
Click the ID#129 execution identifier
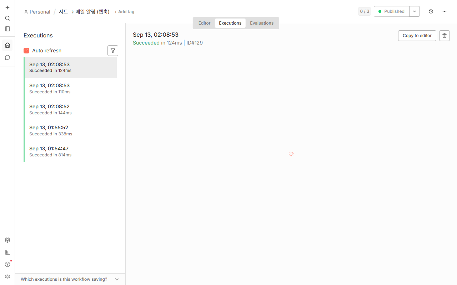point(195,43)
